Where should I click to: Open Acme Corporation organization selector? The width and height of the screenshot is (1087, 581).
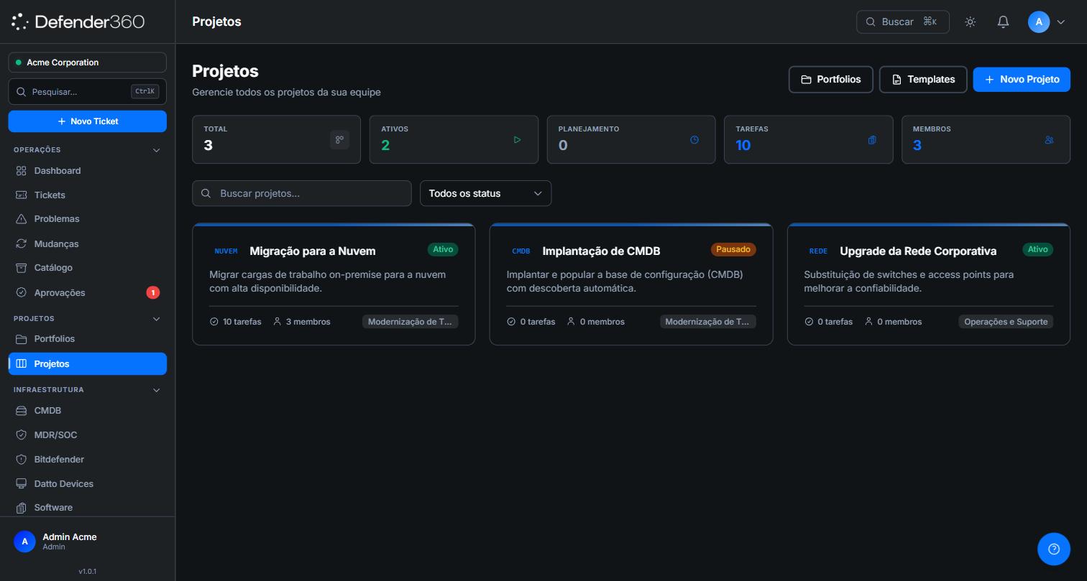pos(87,62)
